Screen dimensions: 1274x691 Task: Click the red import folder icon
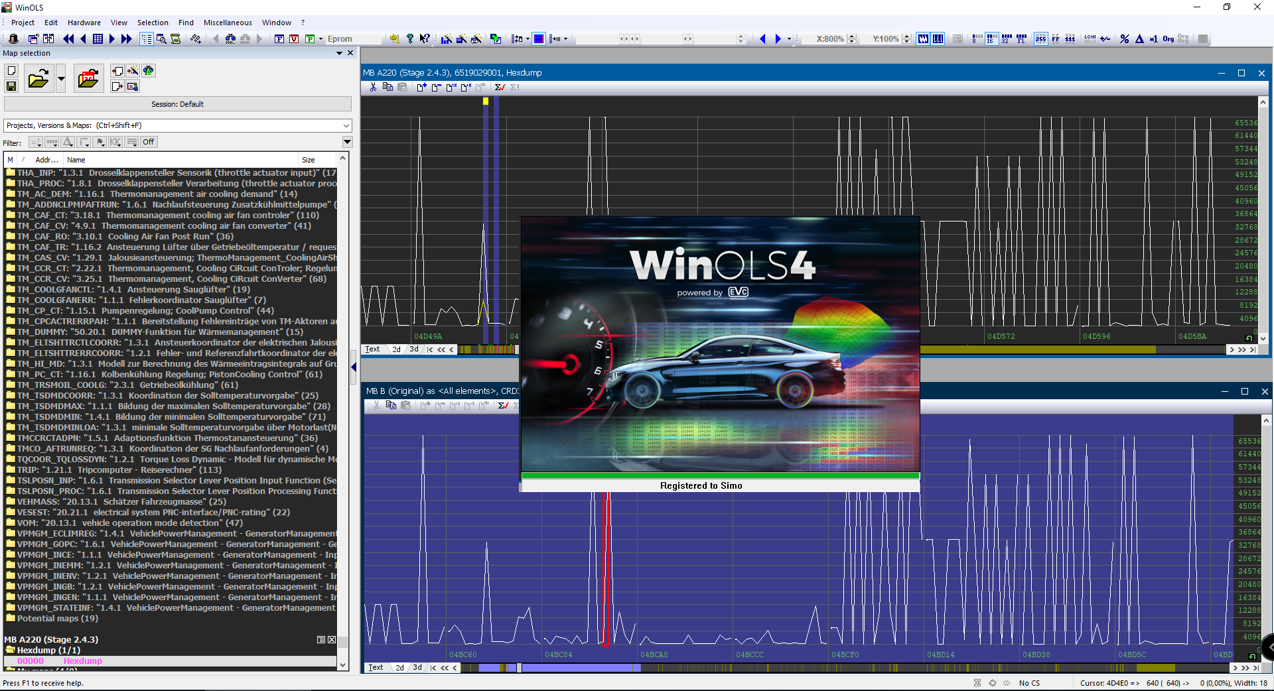[x=88, y=79]
